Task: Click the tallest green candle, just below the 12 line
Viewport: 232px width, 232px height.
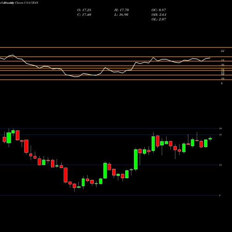Action: 136,159
